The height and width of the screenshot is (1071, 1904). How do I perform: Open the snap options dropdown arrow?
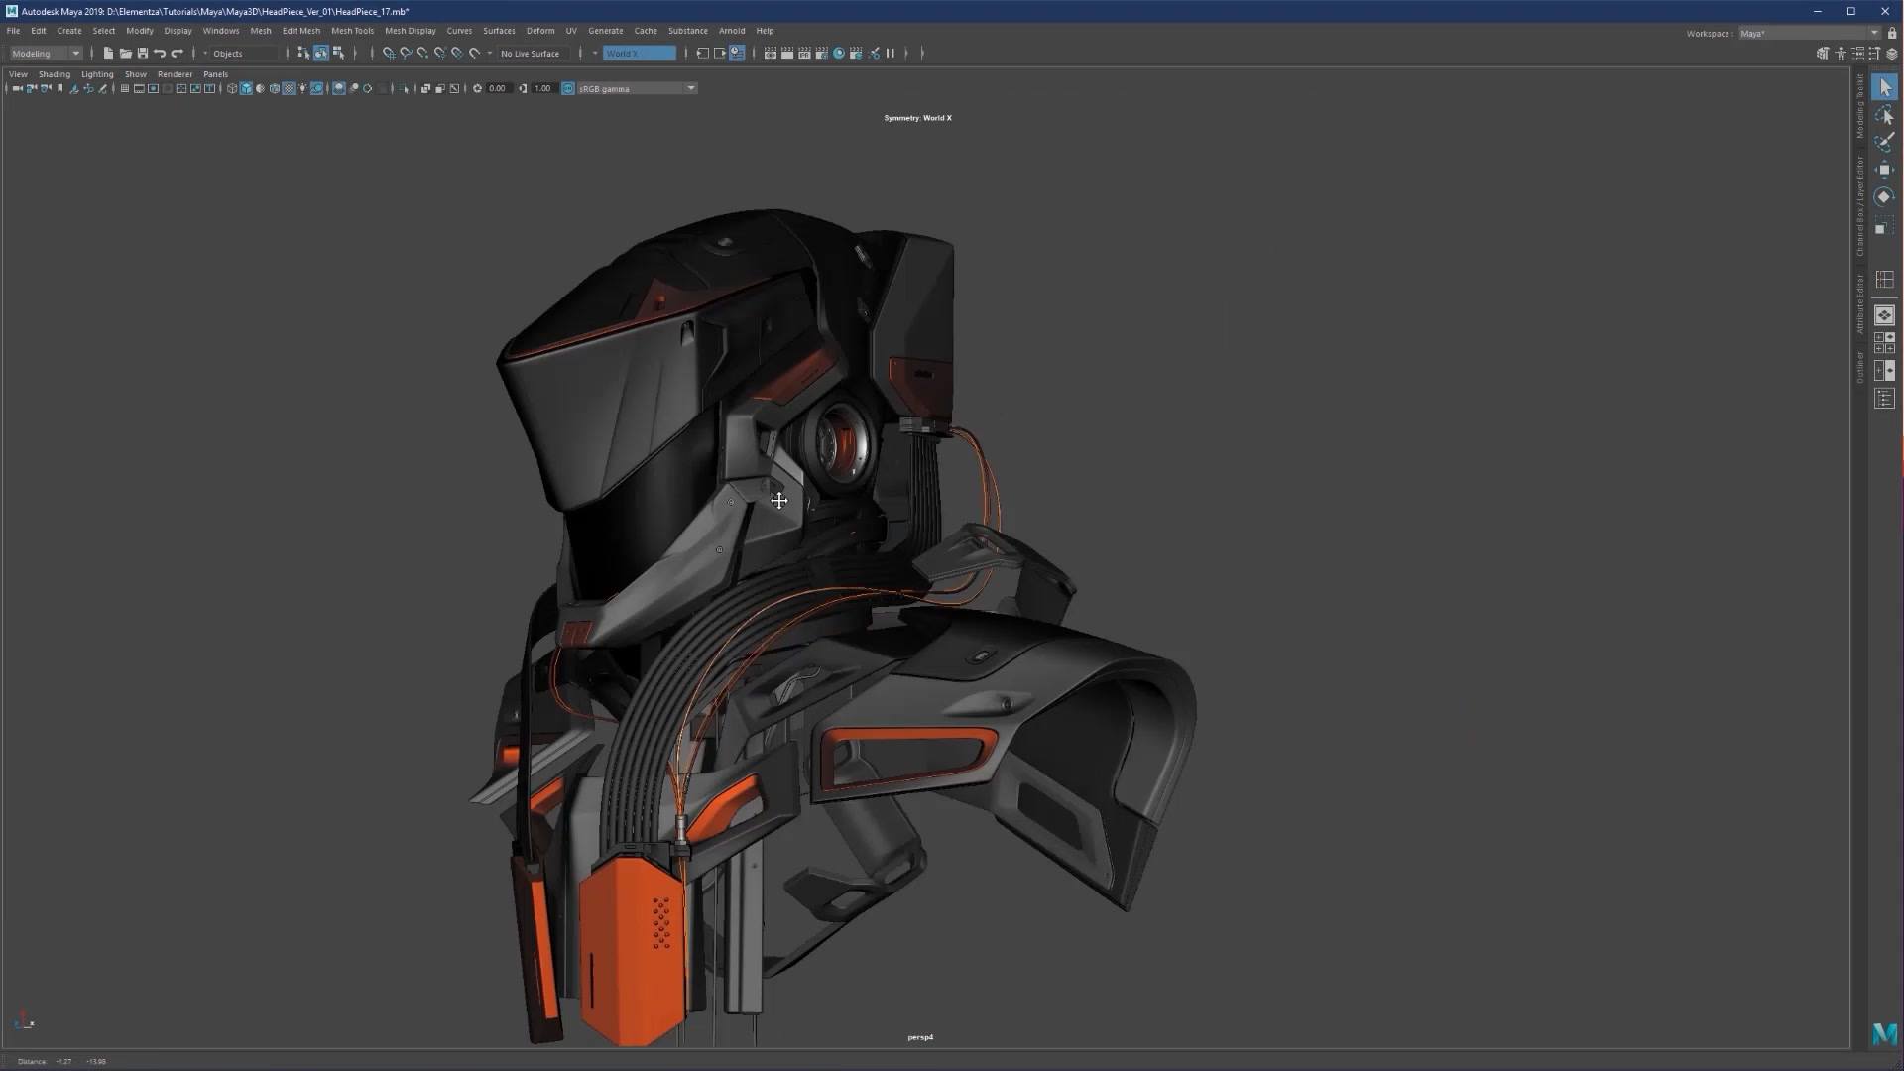tap(490, 54)
